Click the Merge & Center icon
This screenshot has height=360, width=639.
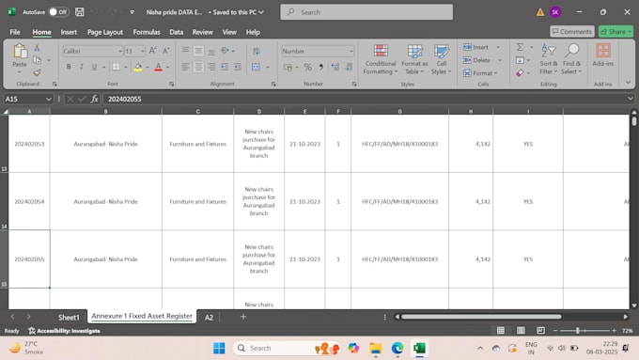pyautogui.click(x=256, y=67)
